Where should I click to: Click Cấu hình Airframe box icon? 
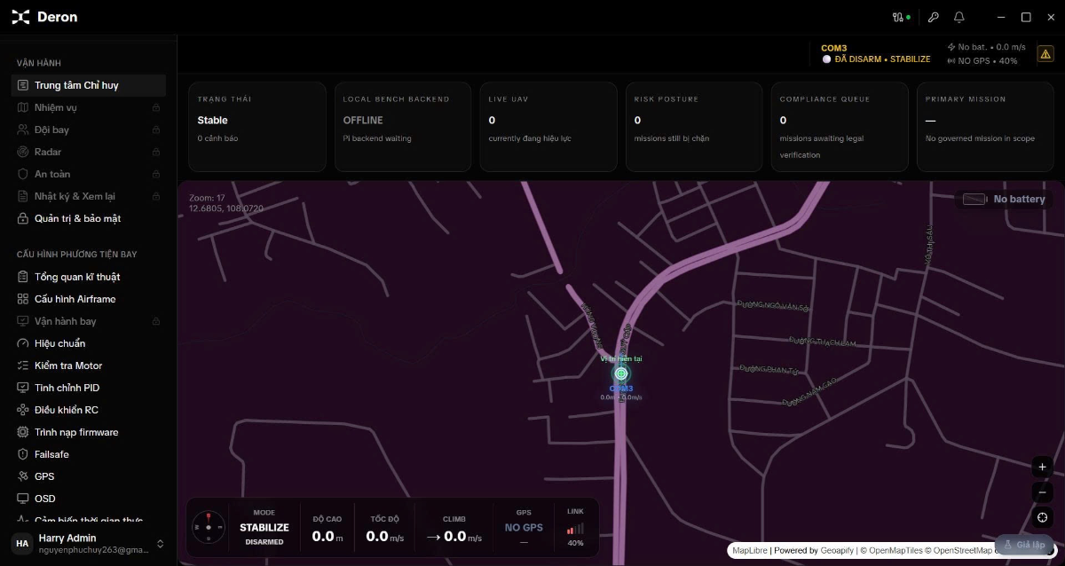tap(24, 299)
